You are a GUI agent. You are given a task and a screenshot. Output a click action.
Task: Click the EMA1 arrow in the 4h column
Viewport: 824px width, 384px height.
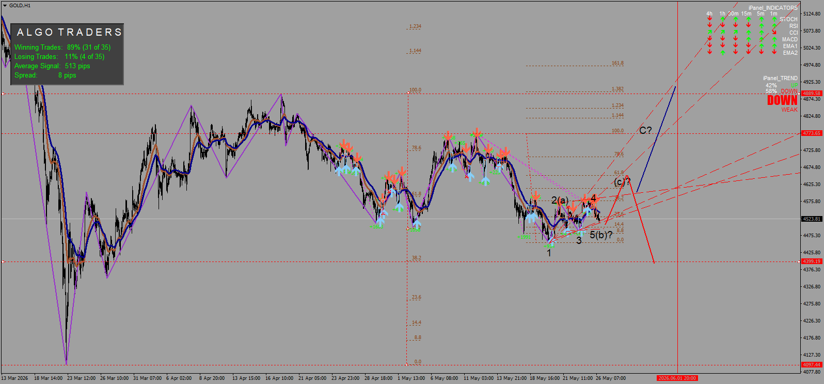pyautogui.click(x=710, y=45)
